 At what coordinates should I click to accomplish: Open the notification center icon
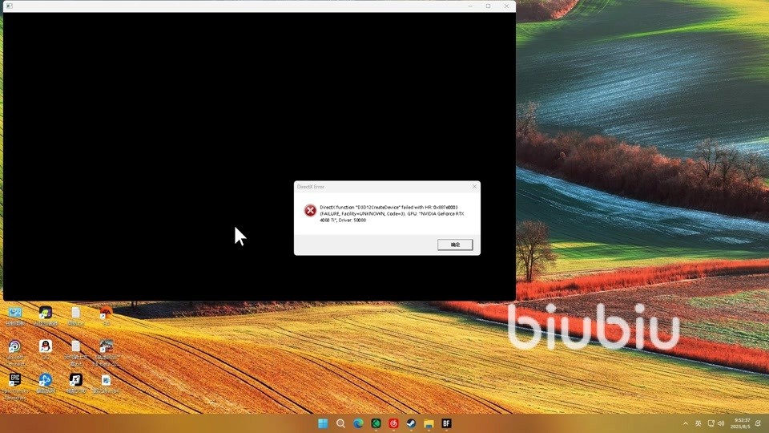tap(758, 423)
